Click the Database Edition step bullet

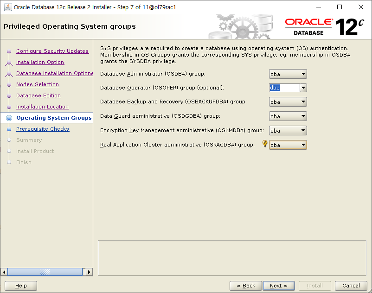[x=9, y=96]
